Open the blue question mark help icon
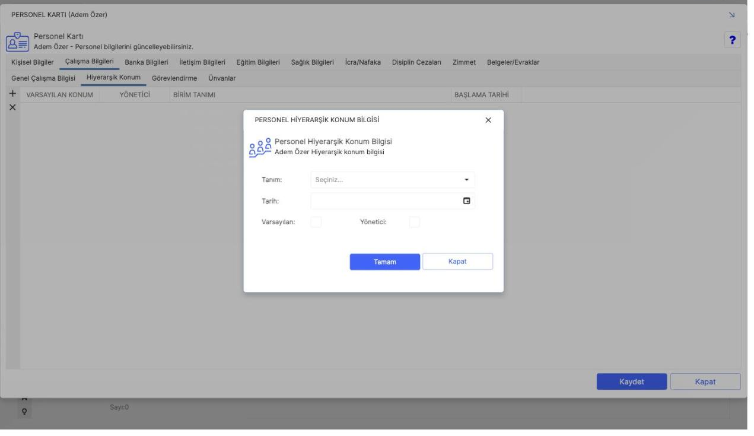The width and height of the screenshot is (754, 436). click(x=733, y=40)
